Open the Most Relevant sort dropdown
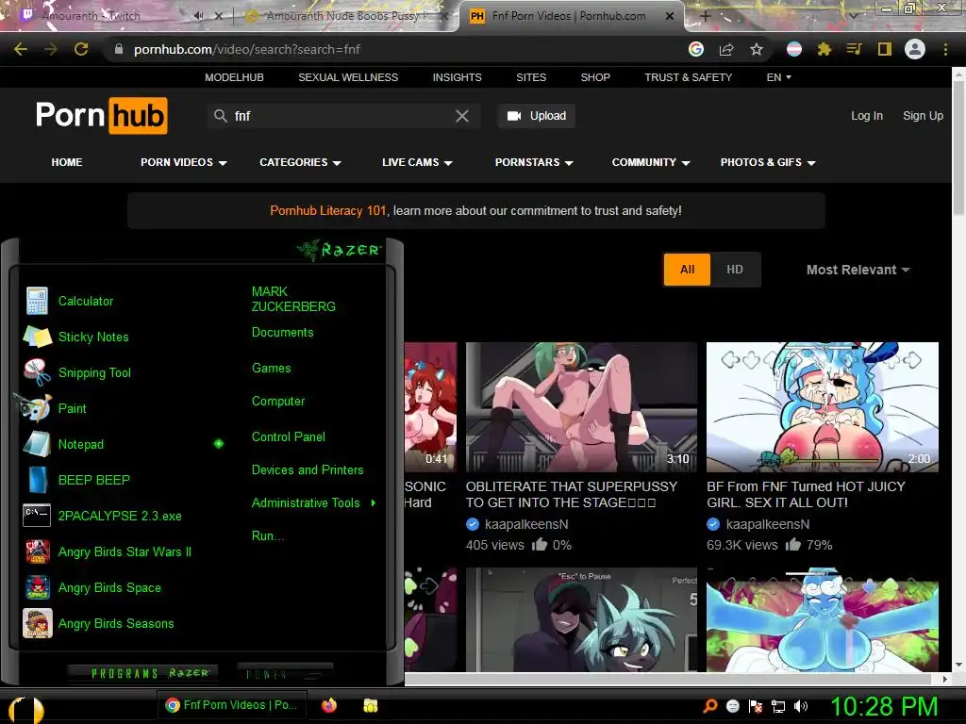 click(858, 270)
